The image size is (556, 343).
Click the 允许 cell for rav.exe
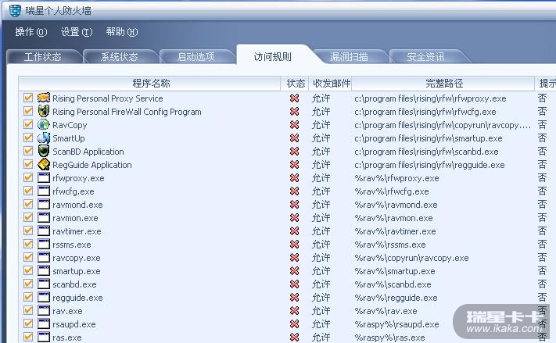[x=321, y=311]
